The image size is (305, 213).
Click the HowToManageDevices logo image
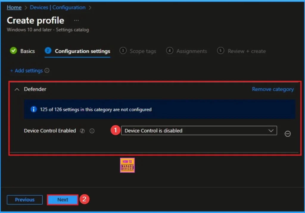tap(127, 165)
